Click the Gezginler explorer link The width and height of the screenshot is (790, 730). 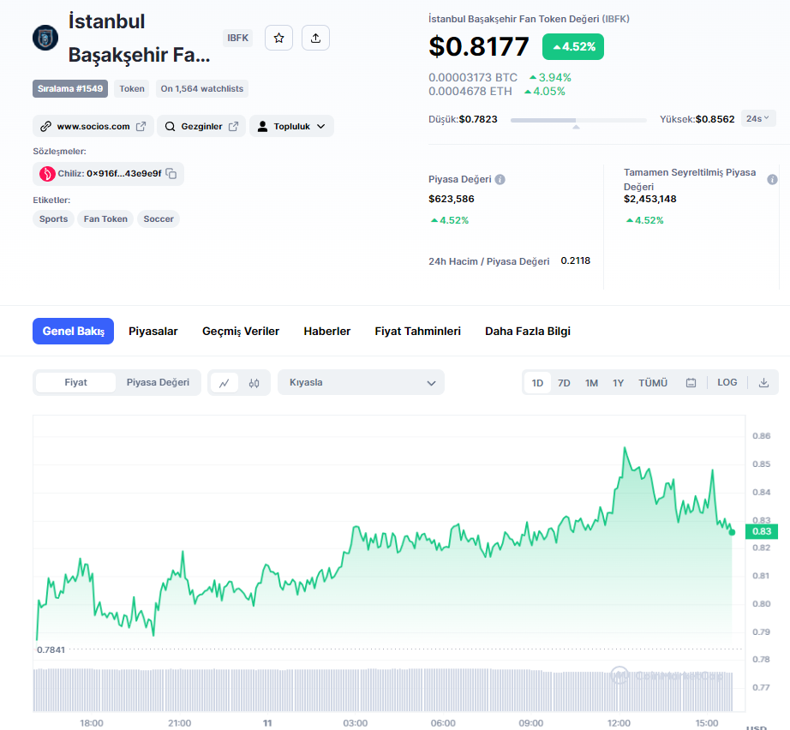(x=201, y=126)
